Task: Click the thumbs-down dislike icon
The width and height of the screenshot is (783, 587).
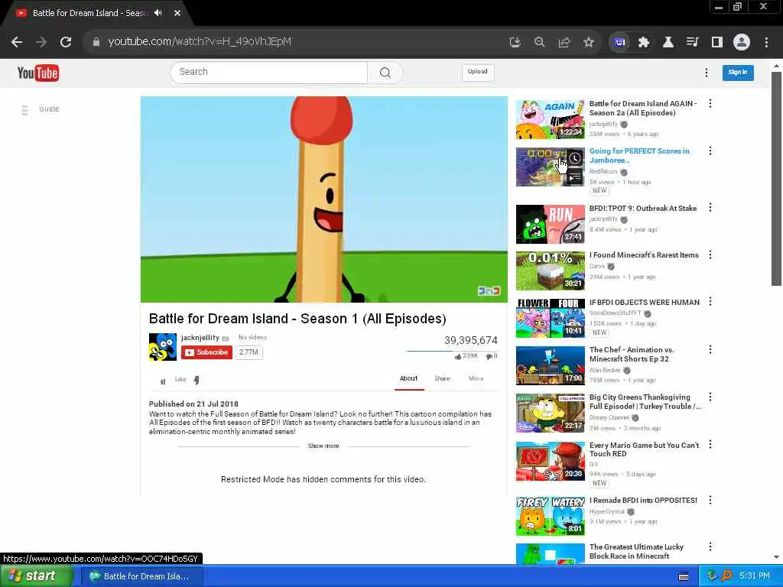Action: pyautogui.click(x=197, y=380)
